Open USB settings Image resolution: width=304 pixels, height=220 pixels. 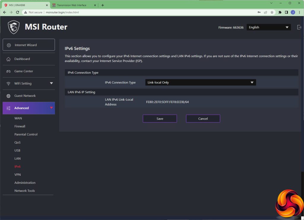[17, 151]
